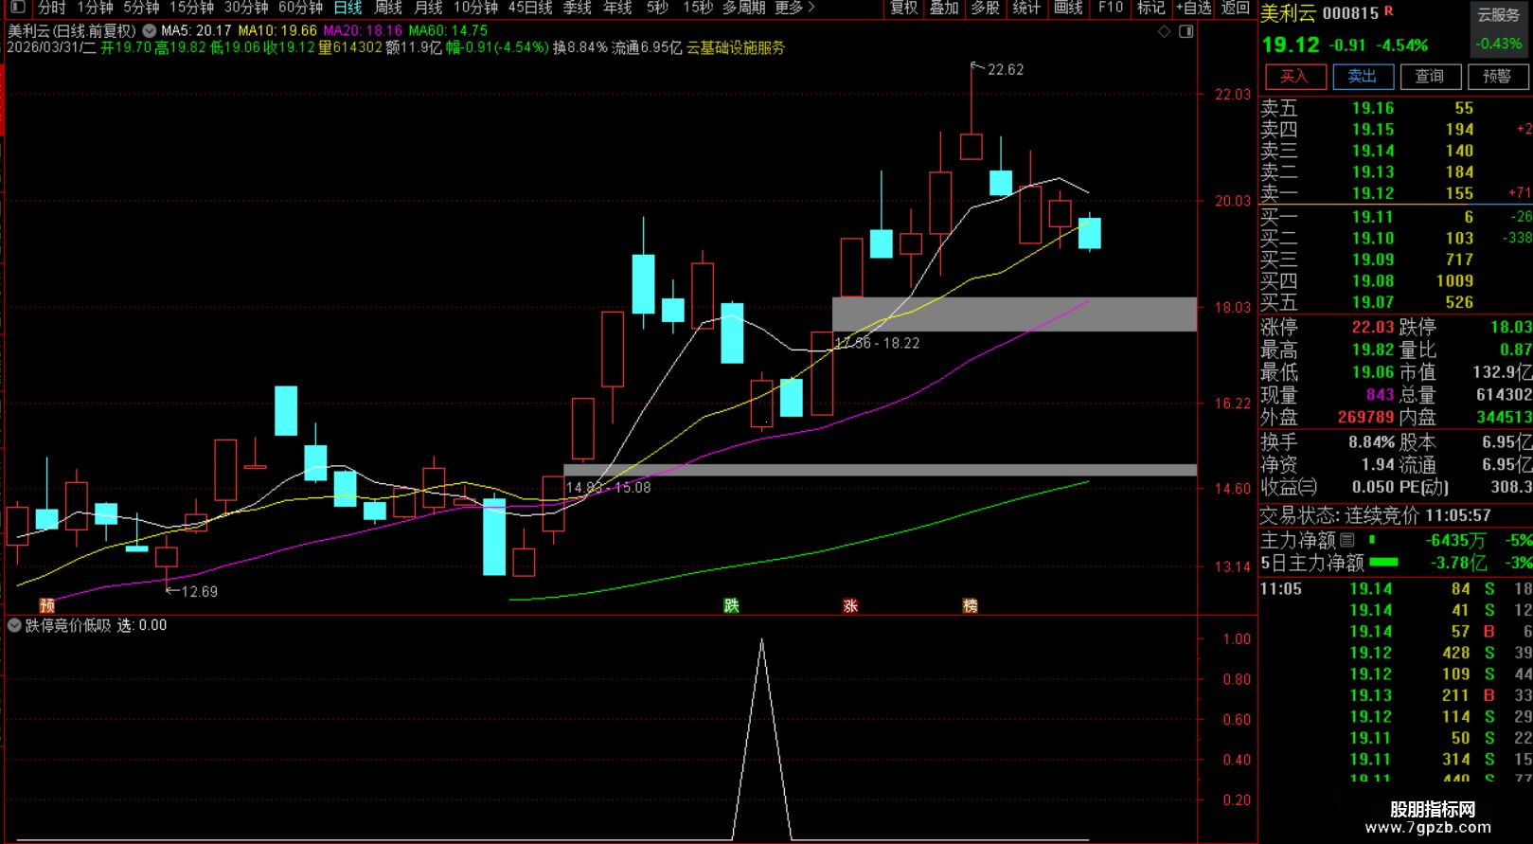The image size is (1533, 844).
Task: Switch to the 5秒 period tab
Action: coord(657,8)
